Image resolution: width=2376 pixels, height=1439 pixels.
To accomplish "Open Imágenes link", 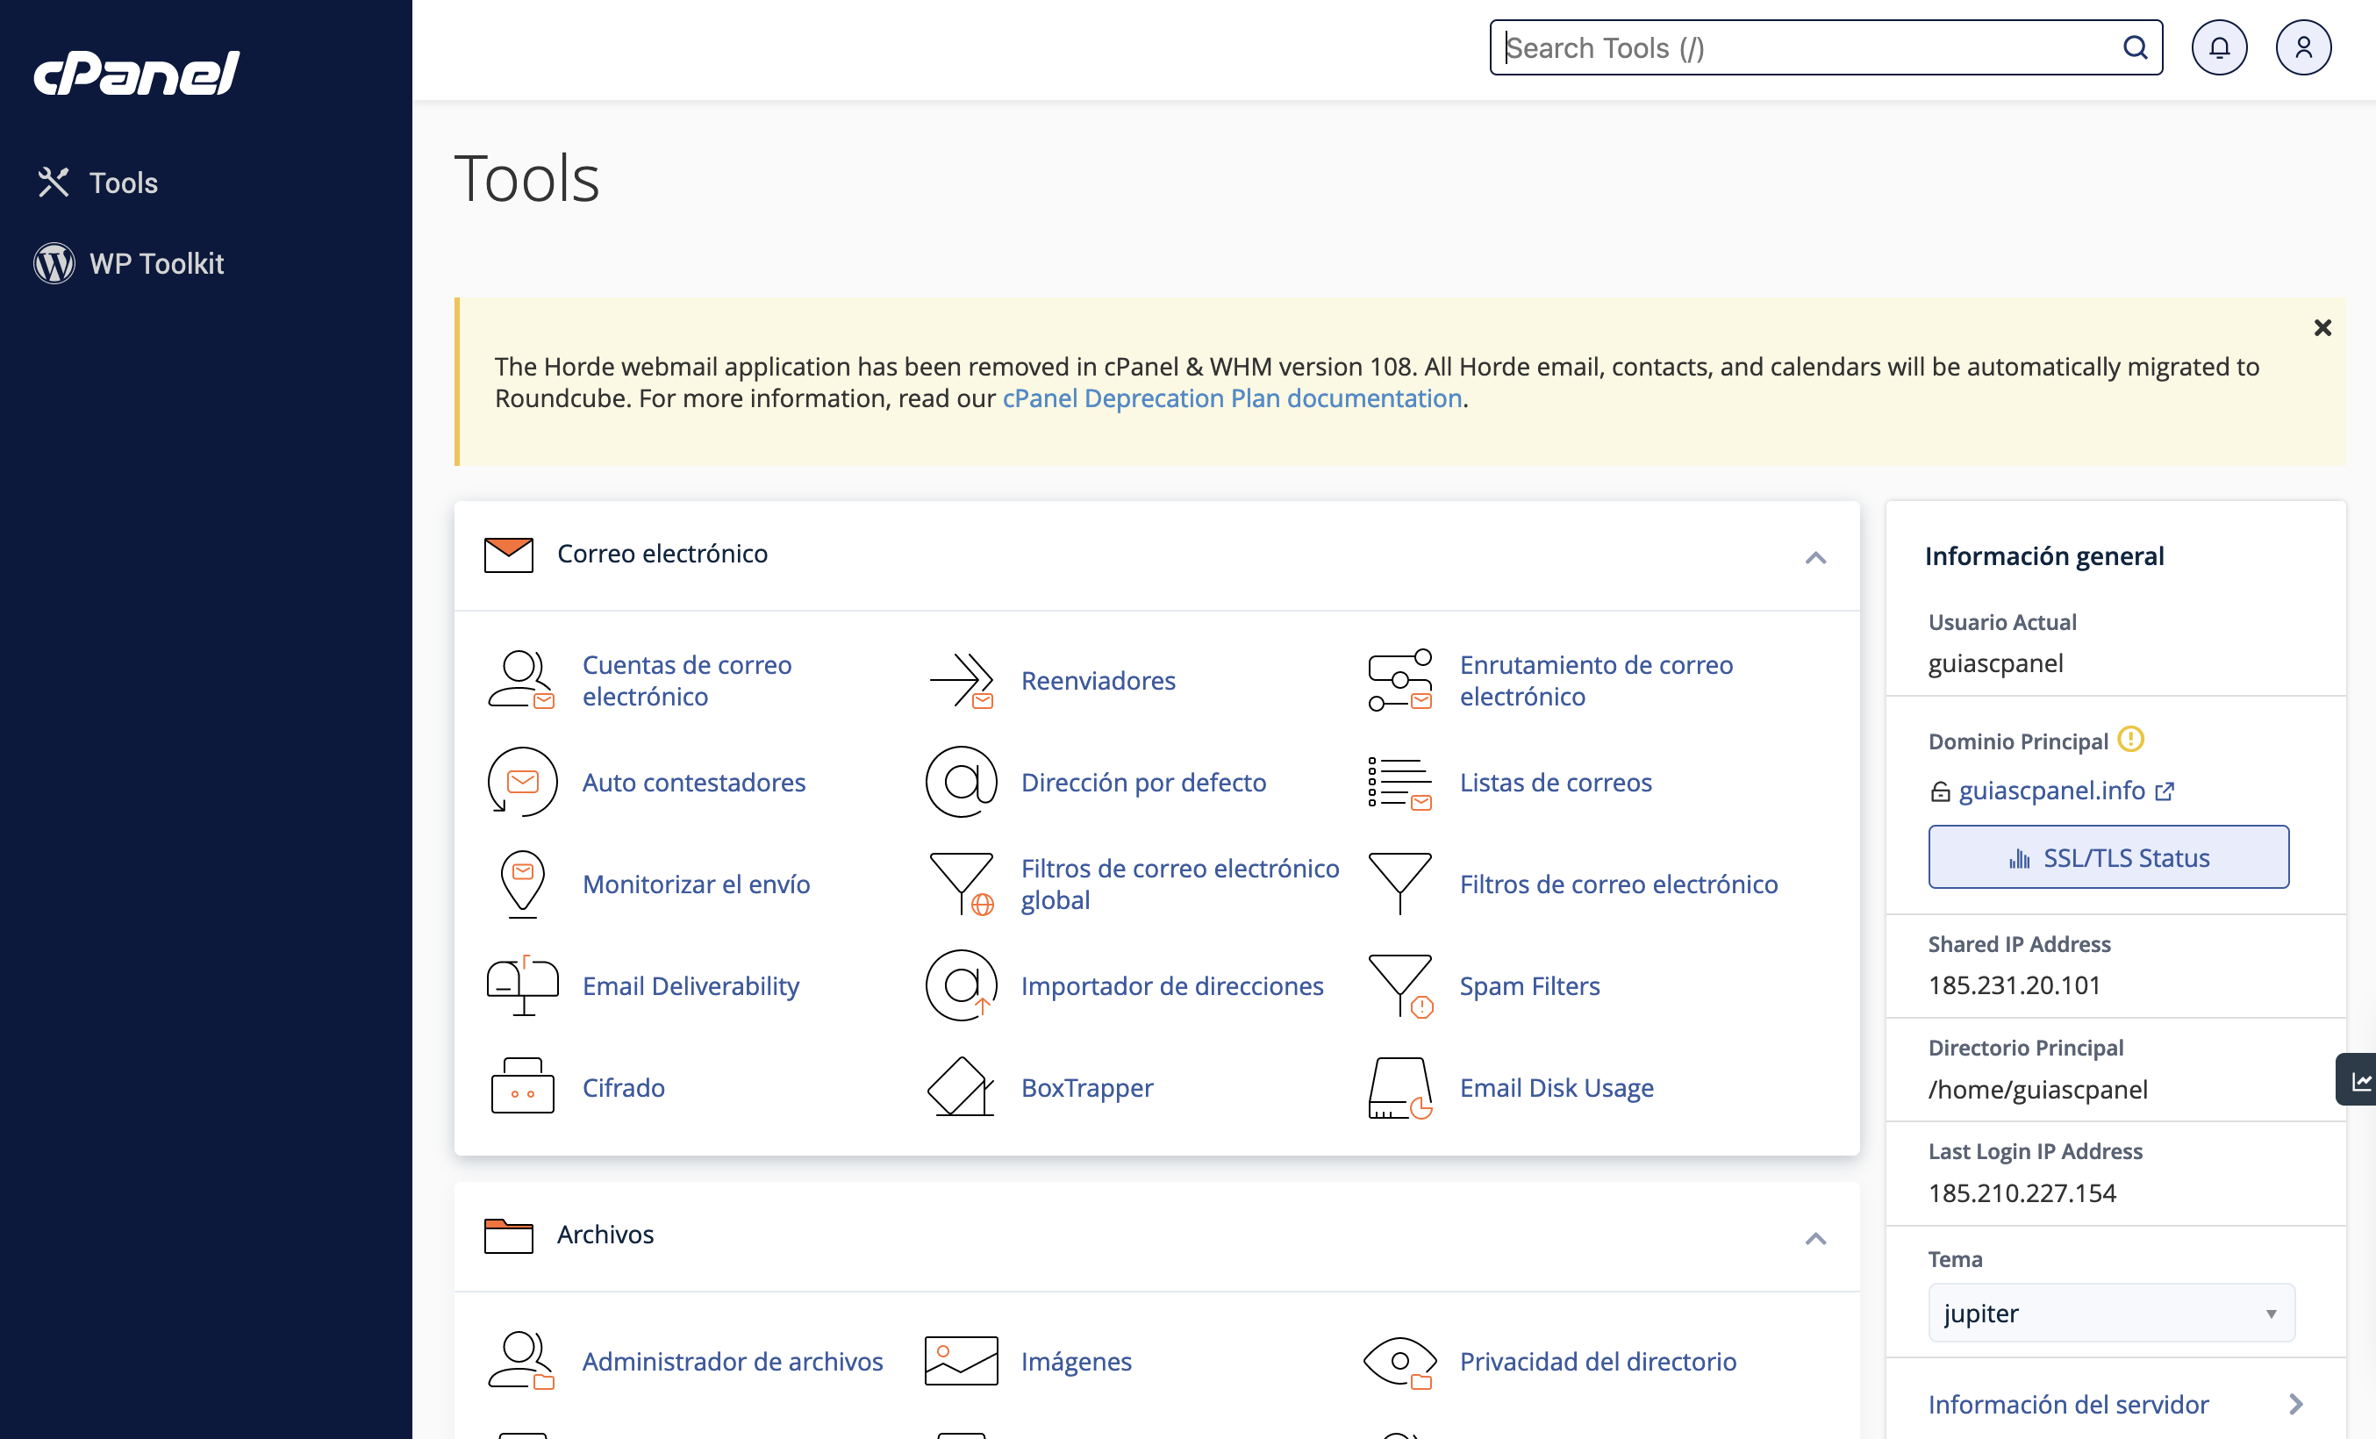I will coord(1077,1361).
